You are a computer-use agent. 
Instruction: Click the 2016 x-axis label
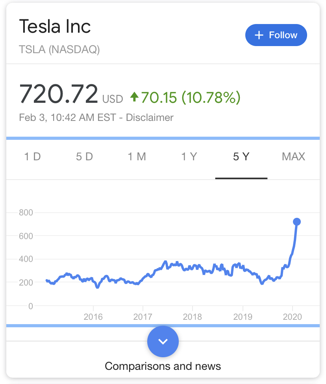point(93,317)
